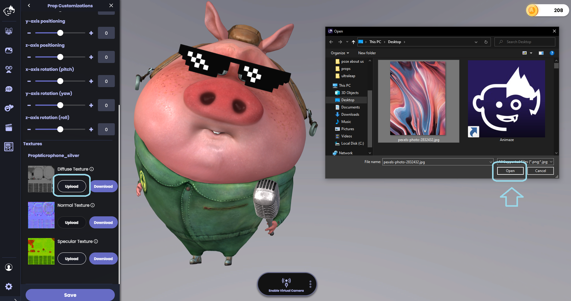The width and height of the screenshot is (571, 301).
Task: Open Animaze Settings with the gear icon
Action: pyautogui.click(x=9, y=286)
